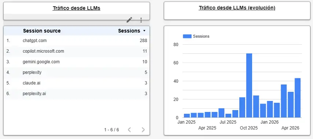Select the perplexity.ai row
313x139 pixels.
pyautogui.click(x=77, y=93)
